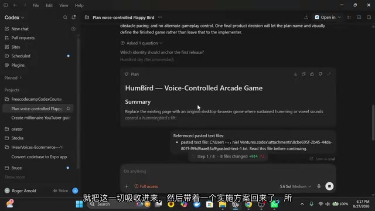375x211 pixels.
Task: Click the share/upload icon left of Open in
Action: (x=306, y=17)
